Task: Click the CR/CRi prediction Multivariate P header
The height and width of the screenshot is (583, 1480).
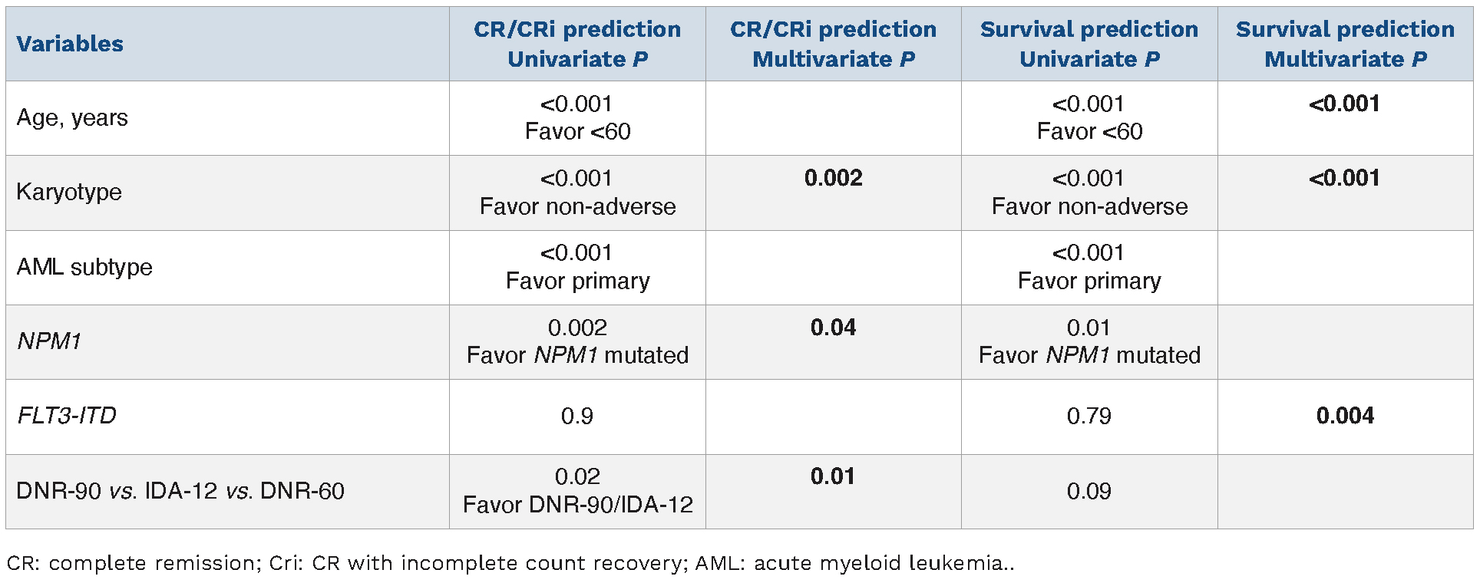Action: tap(833, 44)
